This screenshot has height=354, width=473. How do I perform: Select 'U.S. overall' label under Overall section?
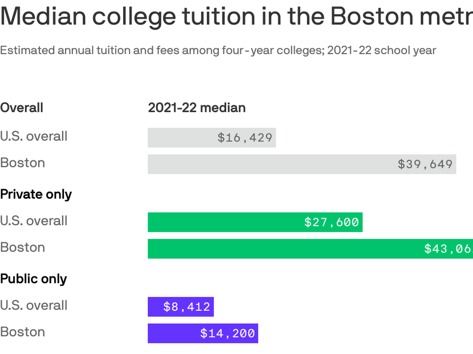point(34,136)
